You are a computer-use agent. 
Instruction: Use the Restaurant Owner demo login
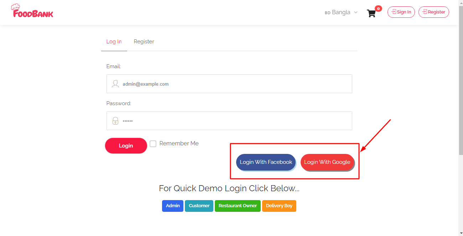[x=238, y=206]
